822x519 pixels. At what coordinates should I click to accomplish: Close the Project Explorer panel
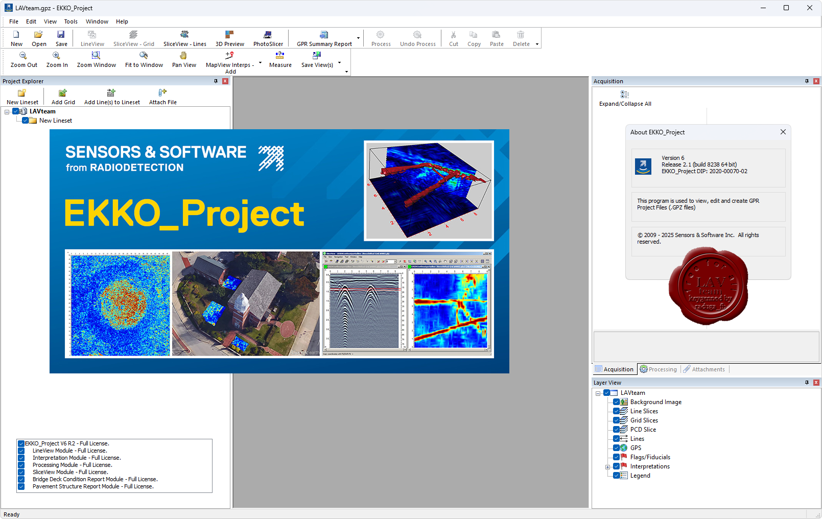pos(225,81)
